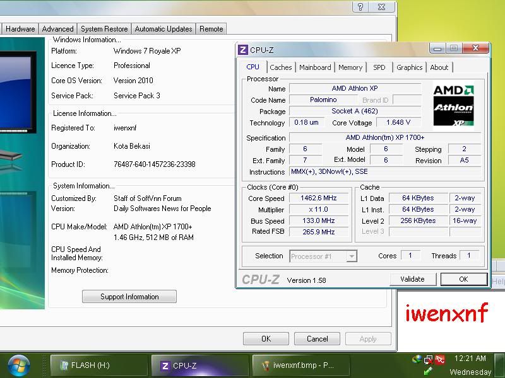This screenshot has width=505, height=378.
Task: Click the colorful globe tray icon
Action: click(417, 358)
